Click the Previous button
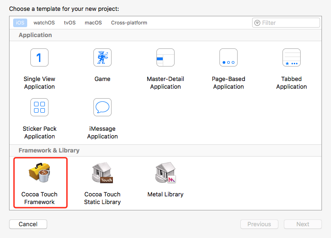The image size is (331, 238). point(259,224)
